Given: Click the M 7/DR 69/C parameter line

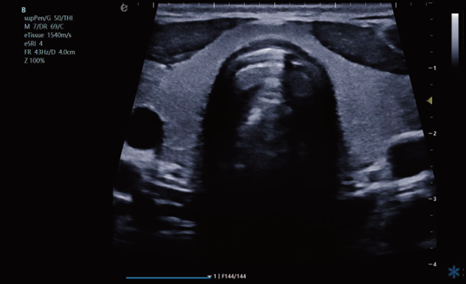Looking at the screenshot, I should click(x=44, y=27).
